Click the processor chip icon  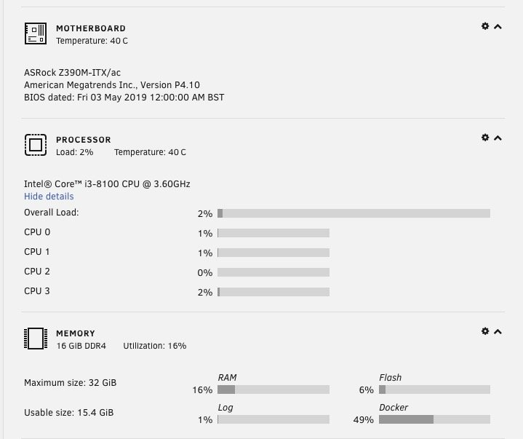coord(36,145)
